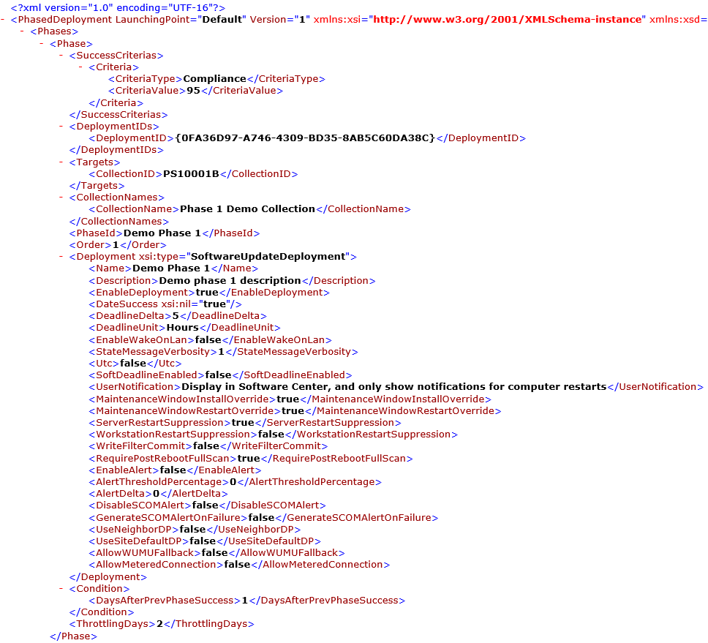Image resolution: width=708 pixels, height=643 pixels.
Task: Collapse the opening Phase element
Action: 42,43
